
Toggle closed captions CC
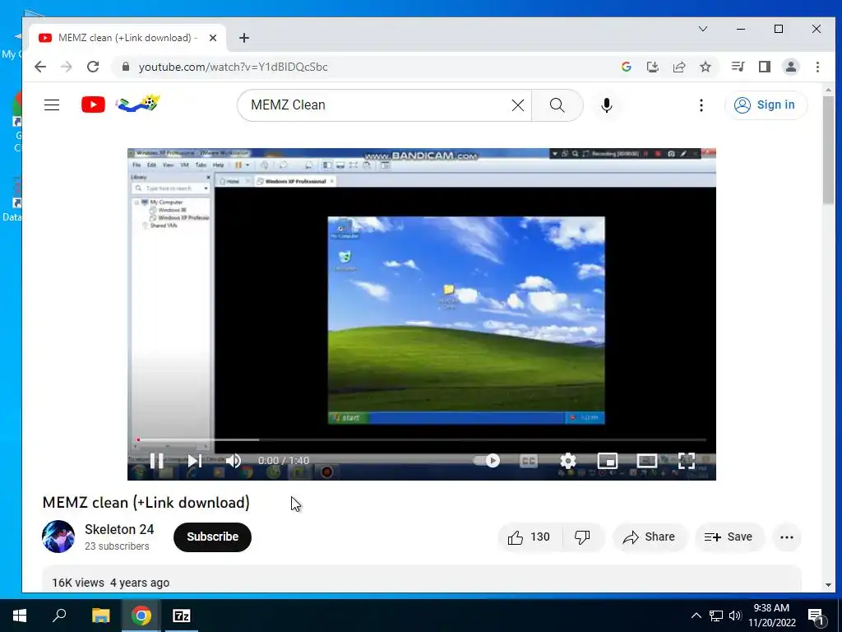529,461
